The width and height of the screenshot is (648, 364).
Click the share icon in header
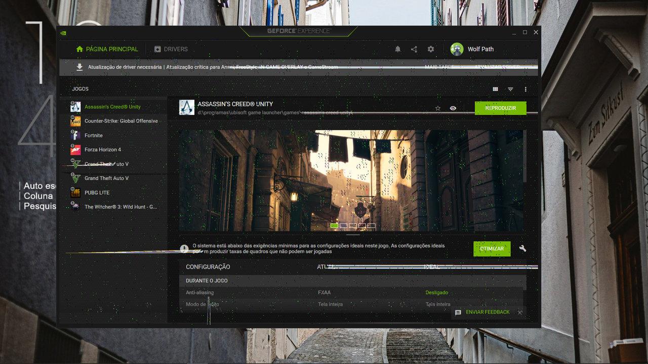click(414, 49)
